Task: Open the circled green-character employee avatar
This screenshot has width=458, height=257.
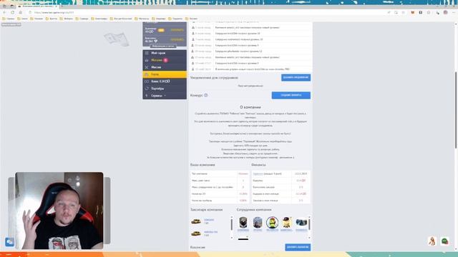Action: coord(272,222)
